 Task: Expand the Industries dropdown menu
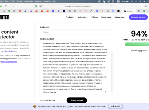[83, 17]
